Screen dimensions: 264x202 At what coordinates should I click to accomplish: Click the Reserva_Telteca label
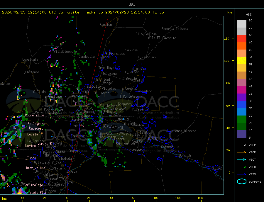[175, 29]
